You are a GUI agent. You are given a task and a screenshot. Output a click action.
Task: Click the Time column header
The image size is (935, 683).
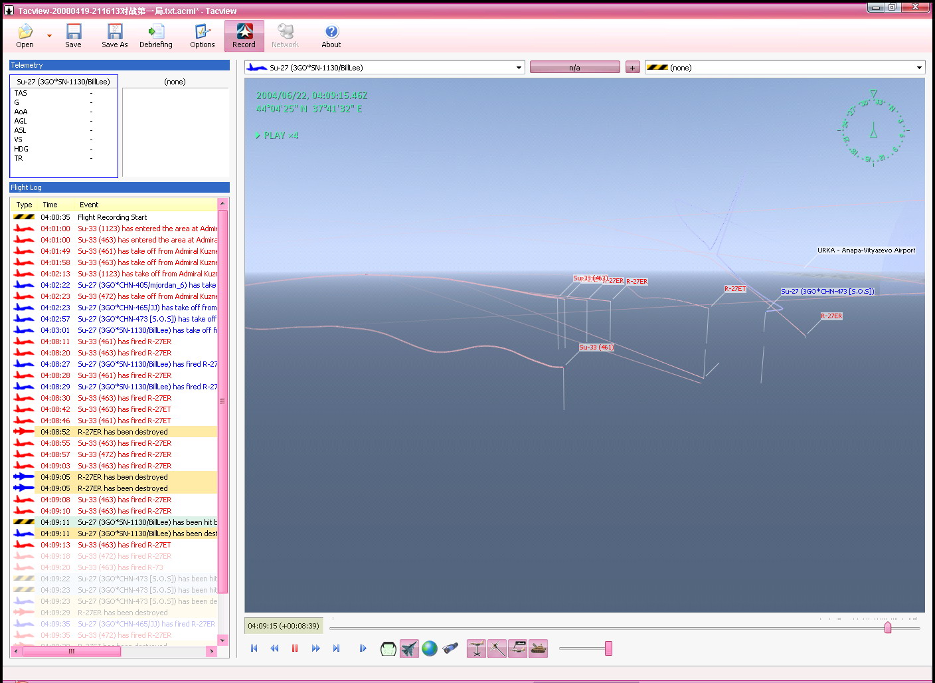click(50, 205)
